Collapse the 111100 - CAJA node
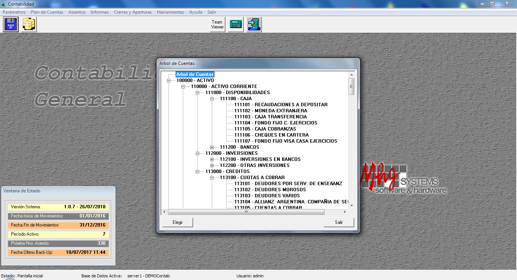The width and height of the screenshot is (517, 280). click(x=212, y=99)
